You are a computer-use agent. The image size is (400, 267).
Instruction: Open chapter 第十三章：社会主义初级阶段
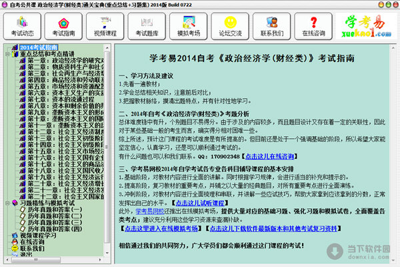pyautogui.click(x=65, y=138)
